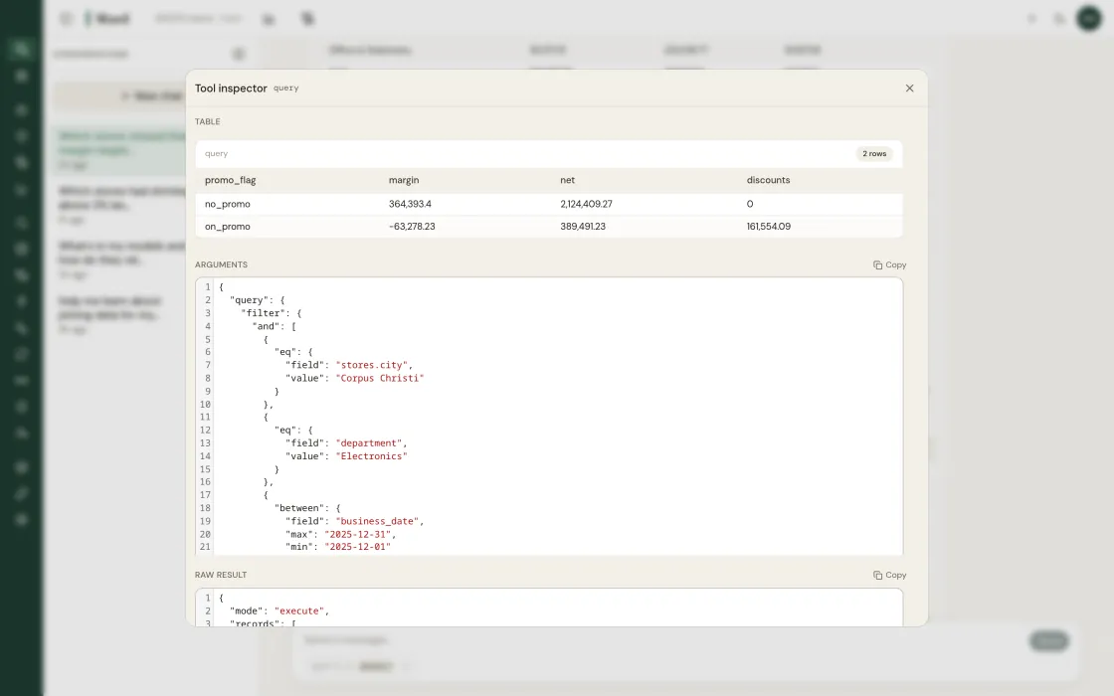This screenshot has width=1114, height=696.
Task: Click the 'query' label in the table header bar
Action: [216, 153]
